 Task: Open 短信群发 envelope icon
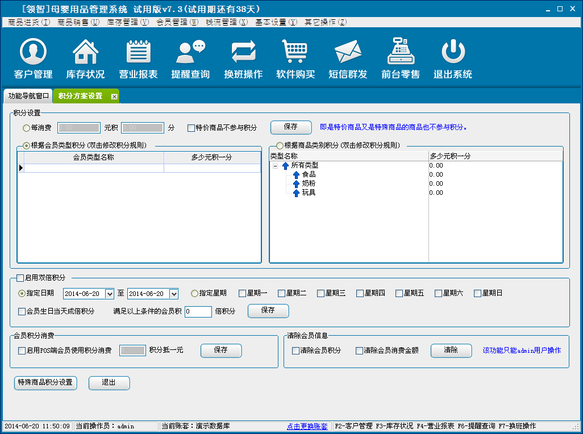point(348,52)
